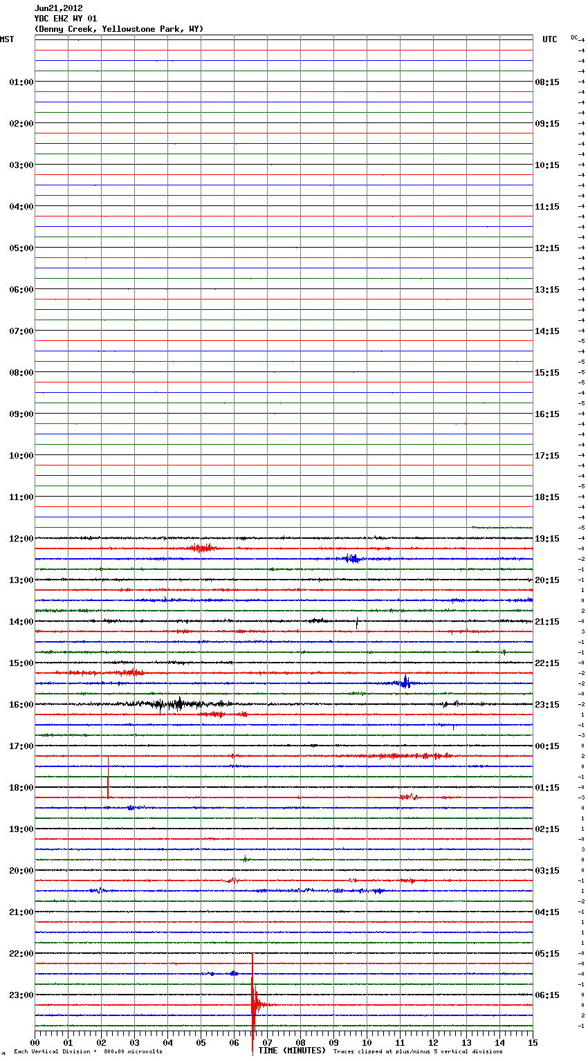The height and width of the screenshot is (1061, 588).
Task: Select the 12:00 MST hour label
Action: click(21, 539)
